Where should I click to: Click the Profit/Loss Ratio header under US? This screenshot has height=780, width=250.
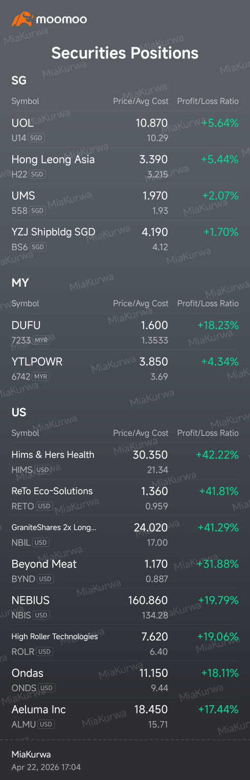click(x=208, y=433)
